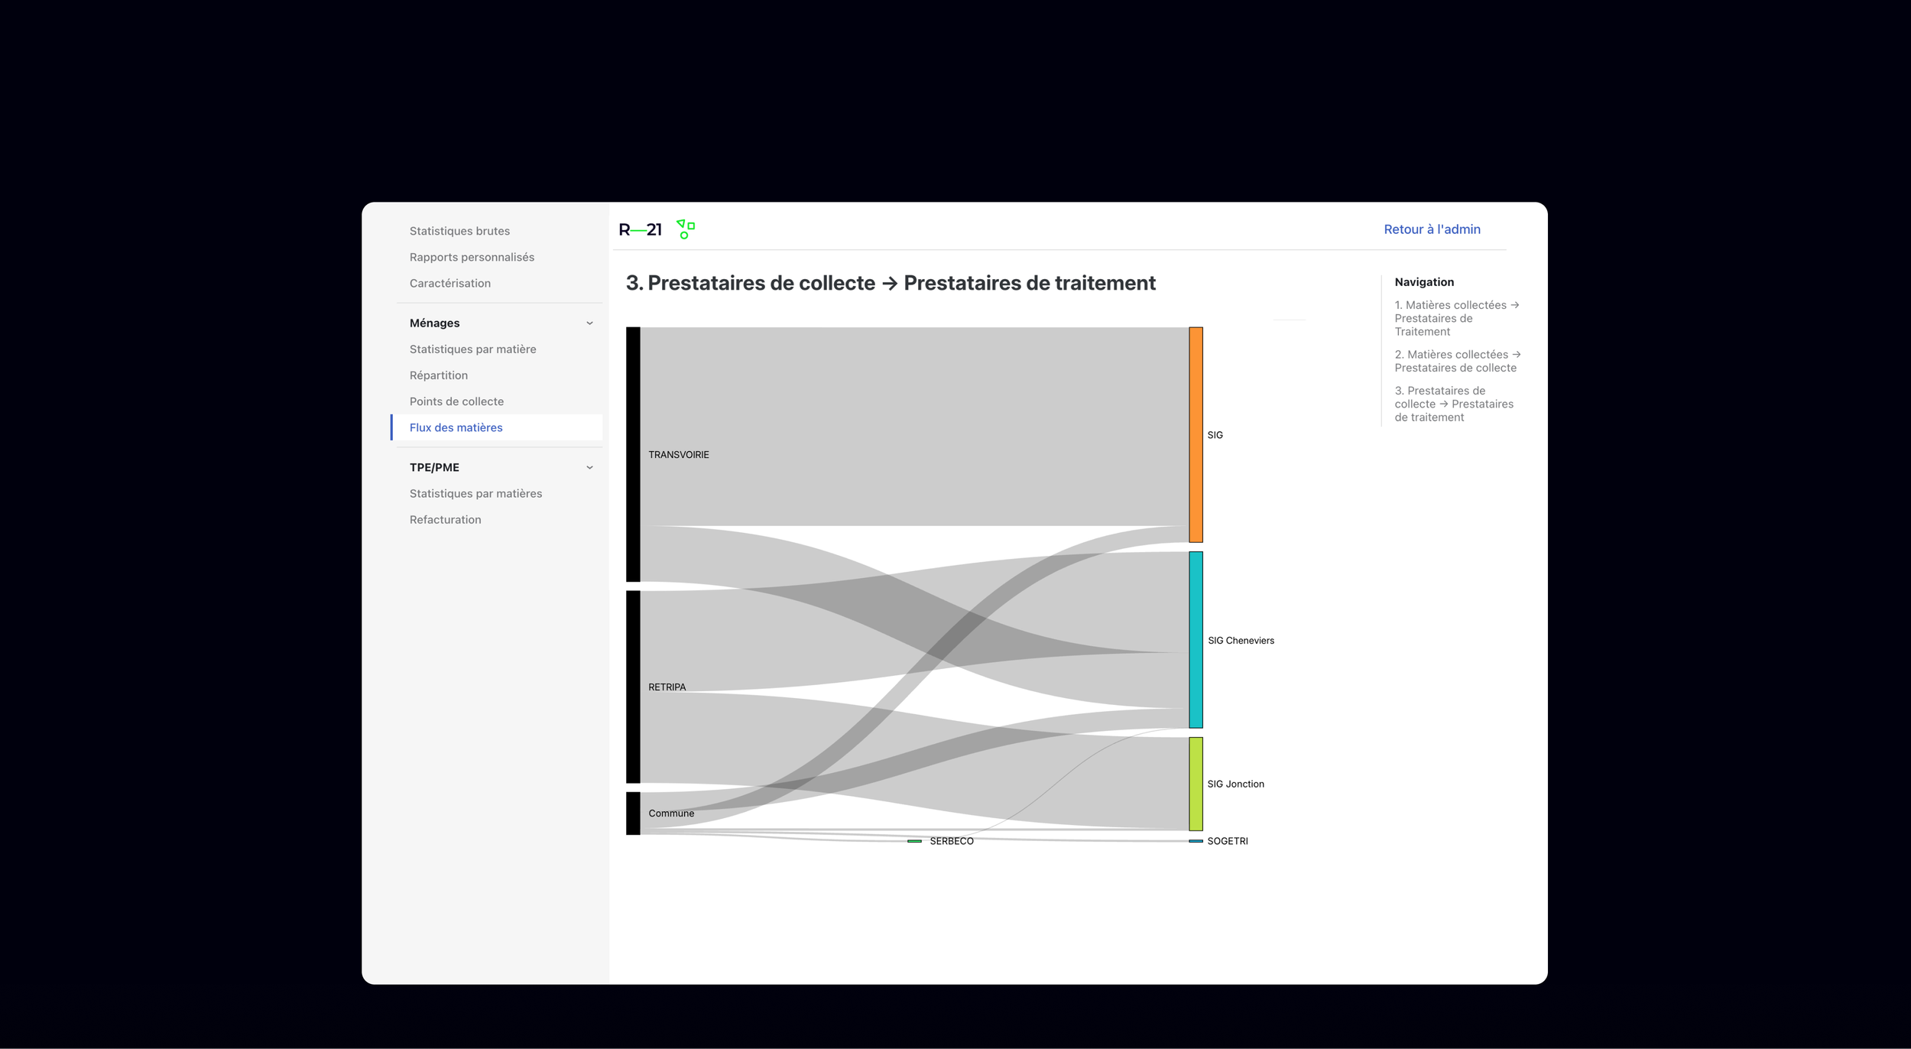Collapse the Ménages section chevron

point(589,323)
